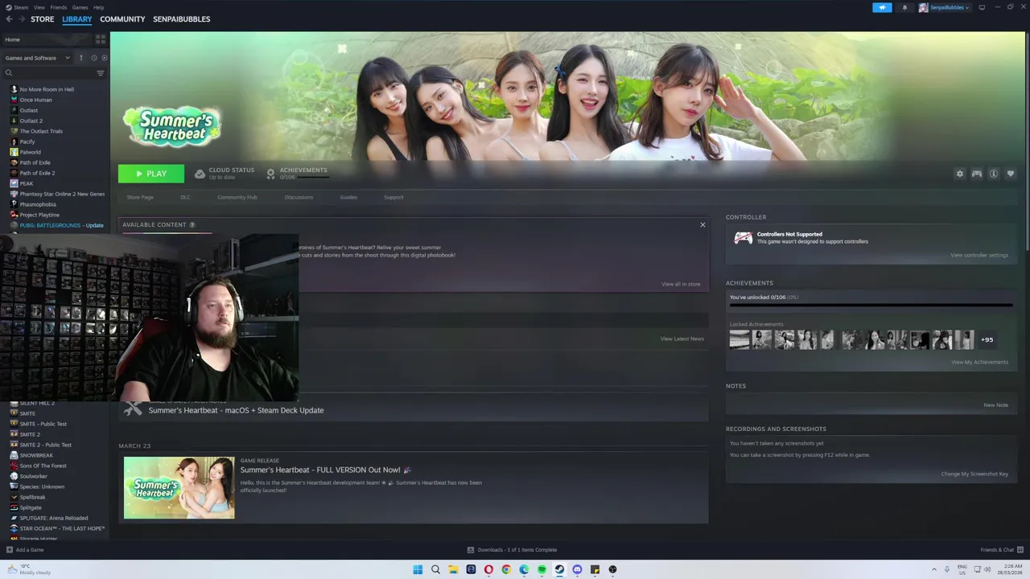
Task: Open the Guides link
Action: click(x=348, y=197)
